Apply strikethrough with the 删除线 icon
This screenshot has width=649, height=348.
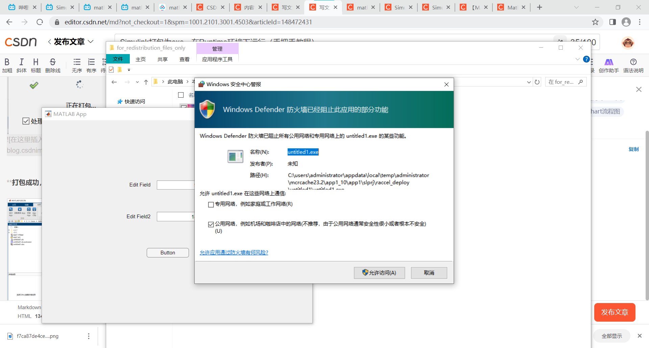tap(53, 65)
